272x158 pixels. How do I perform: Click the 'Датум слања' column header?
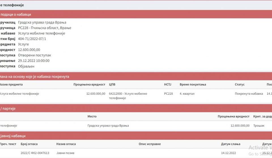(x=231, y=144)
